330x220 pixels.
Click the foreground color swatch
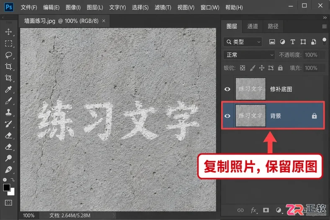pos(7,187)
